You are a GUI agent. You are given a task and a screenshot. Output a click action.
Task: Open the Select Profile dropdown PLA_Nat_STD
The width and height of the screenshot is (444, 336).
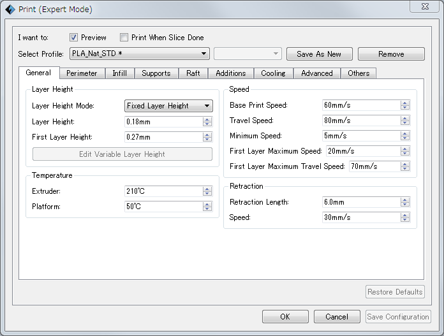tap(140, 54)
